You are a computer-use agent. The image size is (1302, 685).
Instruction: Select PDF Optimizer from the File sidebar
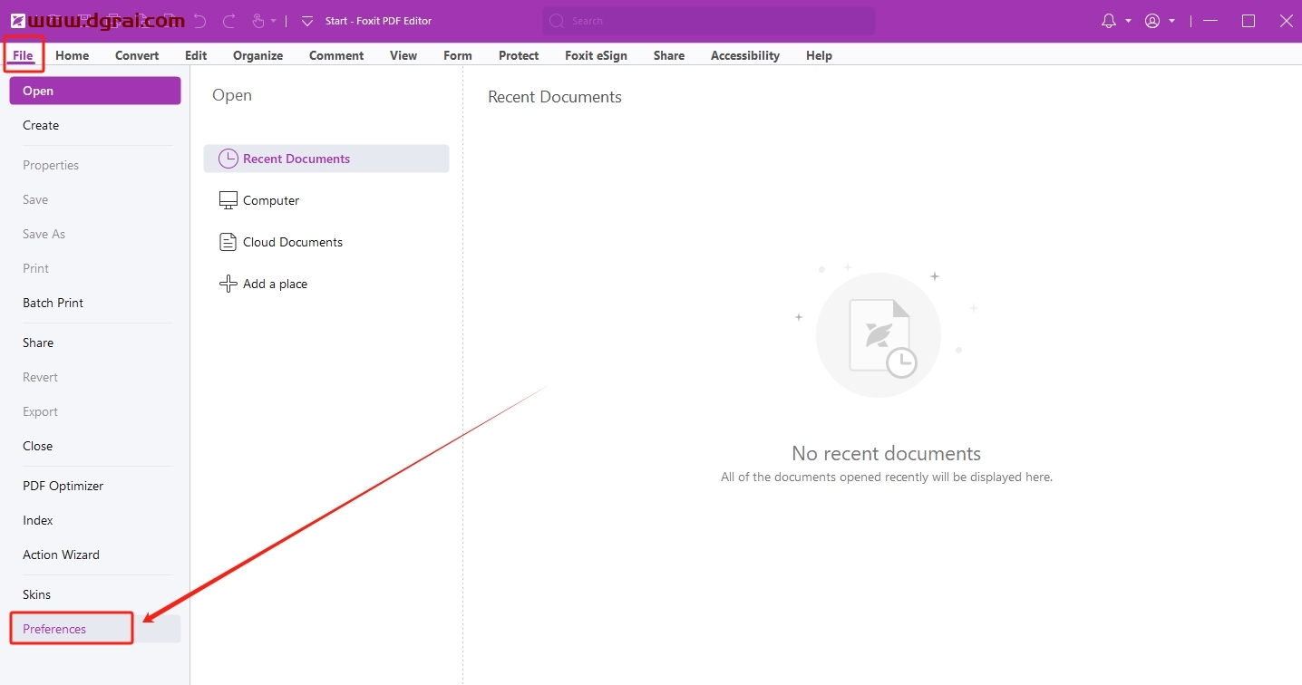coord(63,486)
